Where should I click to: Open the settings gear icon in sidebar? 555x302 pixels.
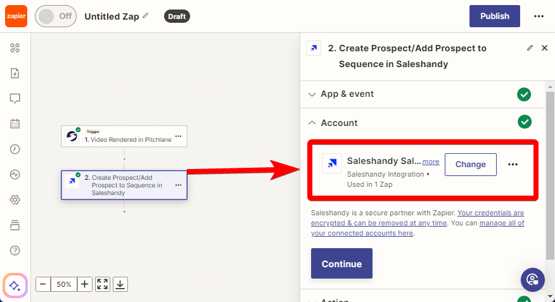(15, 200)
